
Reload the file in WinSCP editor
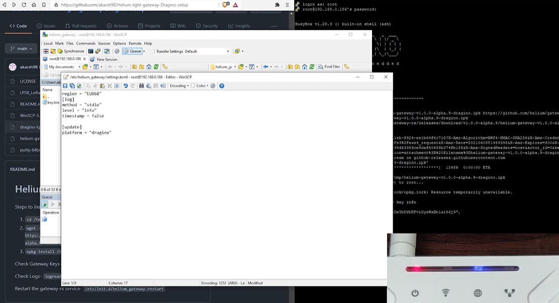pyautogui.click(x=79, y=86)
